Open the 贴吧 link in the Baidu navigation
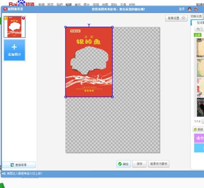 click(x=60, y=5)
